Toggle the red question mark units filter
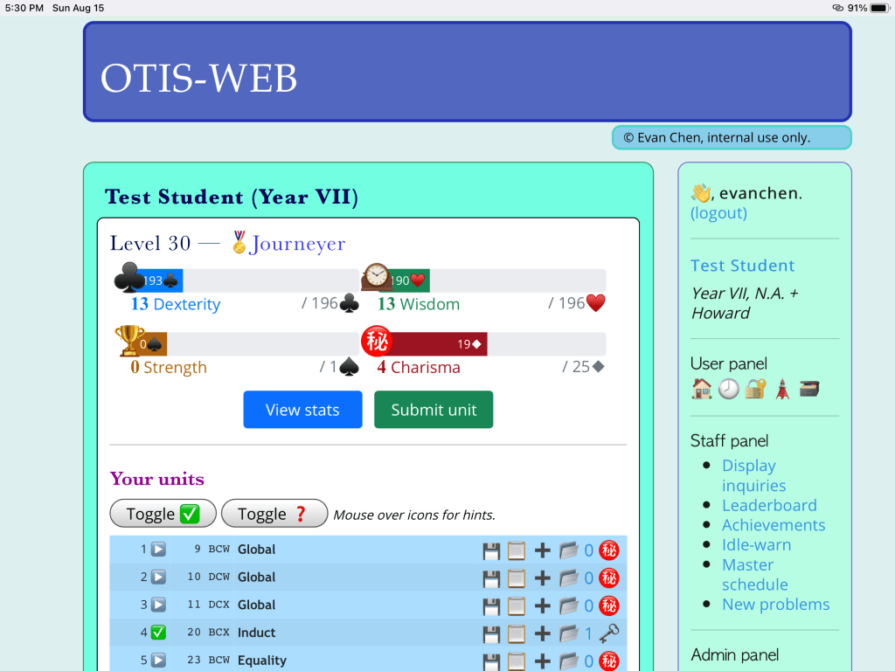 pos(274,514)
